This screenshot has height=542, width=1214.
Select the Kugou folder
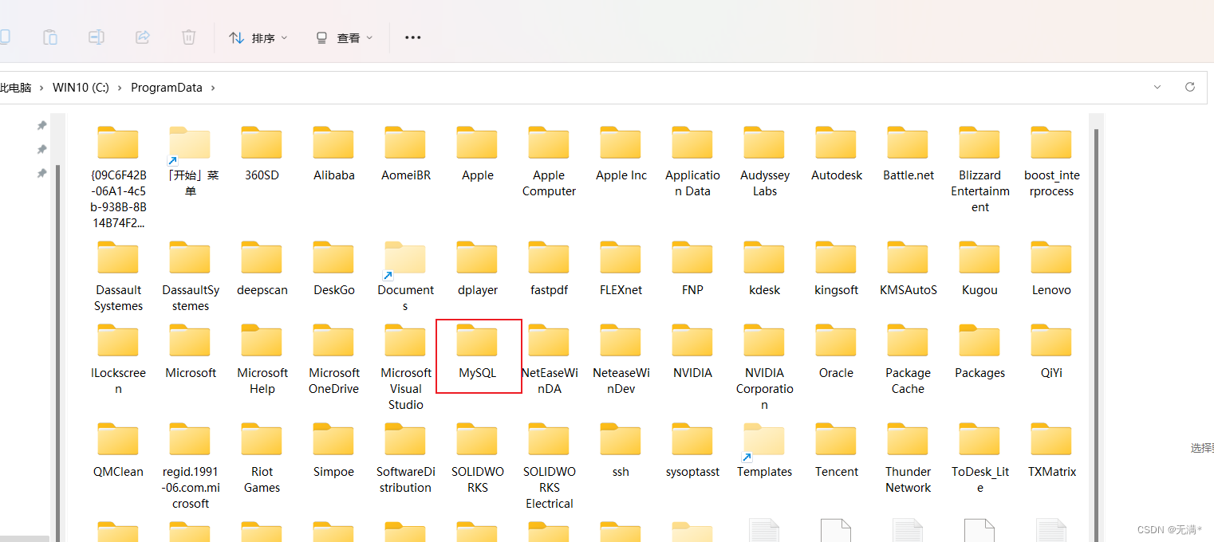pyautogui.click(x=979, y=269)
